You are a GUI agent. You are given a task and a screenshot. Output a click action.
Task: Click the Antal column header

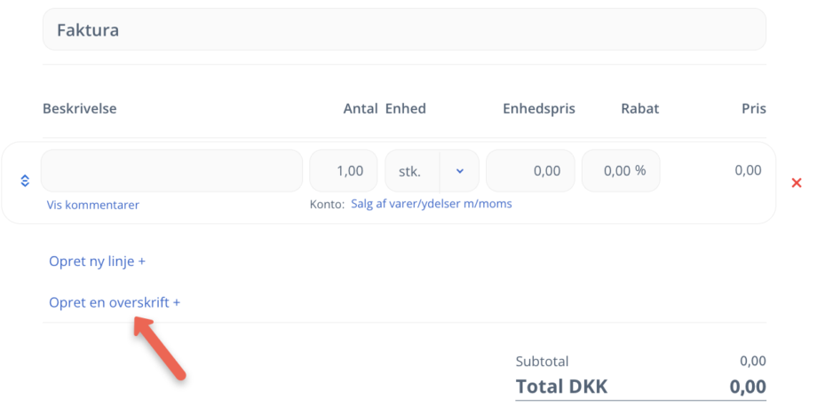pos(361,109)
